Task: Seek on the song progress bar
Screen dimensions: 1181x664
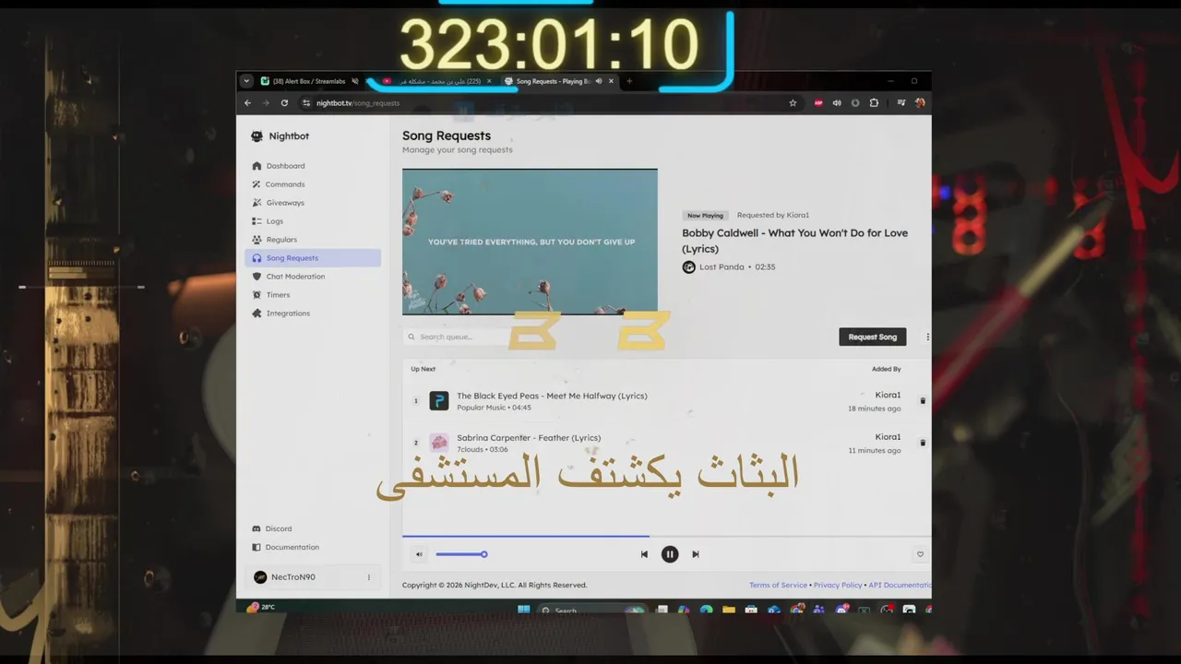Action: (666, 536)
